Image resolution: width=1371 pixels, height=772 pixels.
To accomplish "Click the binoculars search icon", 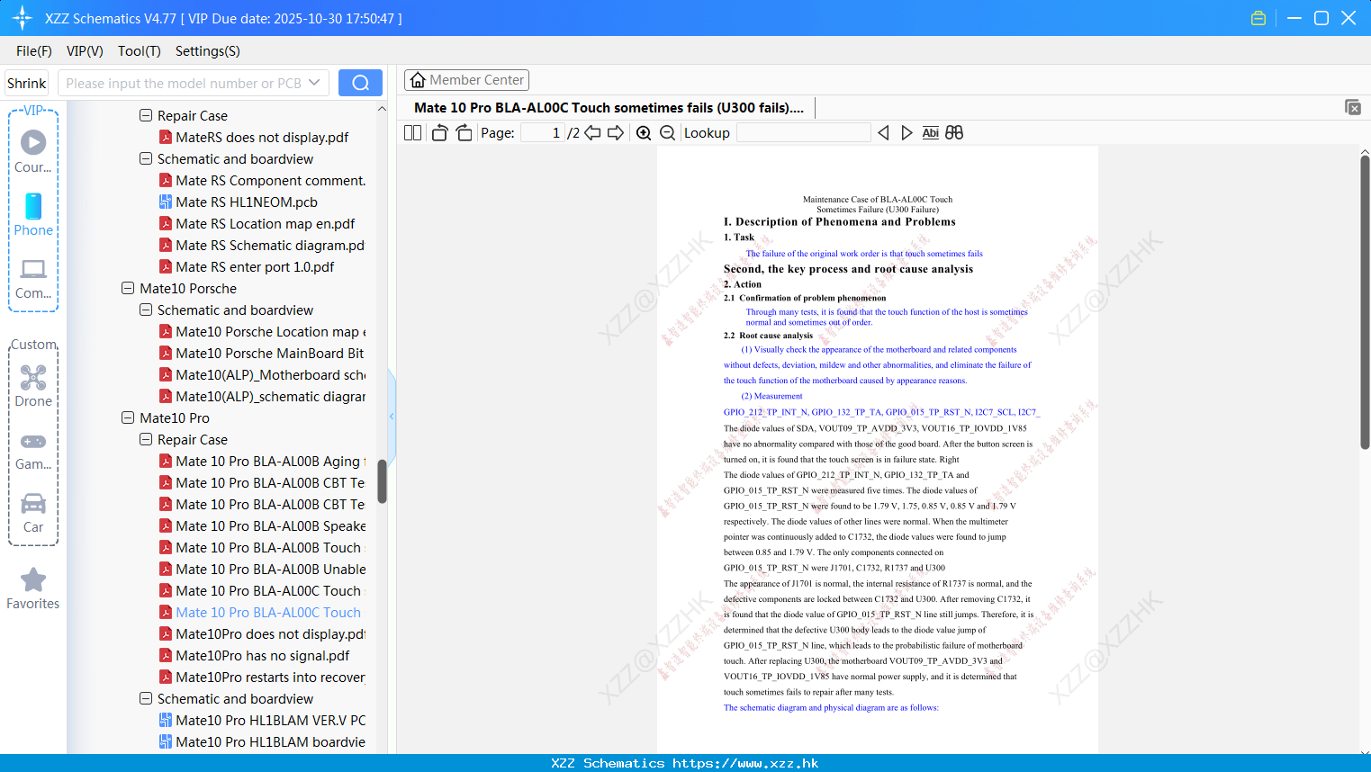I will coord(954,133).
